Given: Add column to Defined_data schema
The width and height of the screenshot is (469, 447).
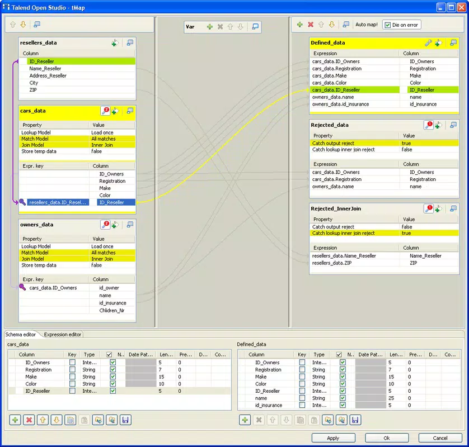Looking at the screenshot, I should (x=245, y=420).
